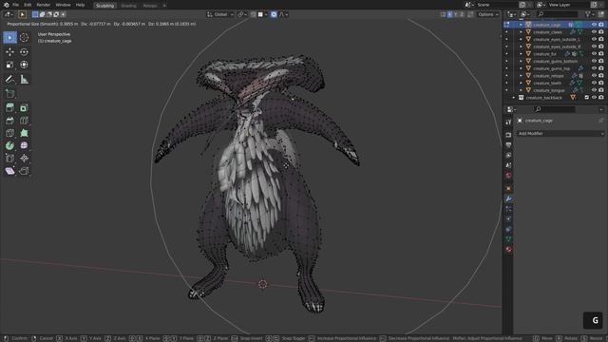Select the Shrink/Fatten tool
Viewport: 608px width, 342px height.
pyautogui.click(x=24, y=159)
